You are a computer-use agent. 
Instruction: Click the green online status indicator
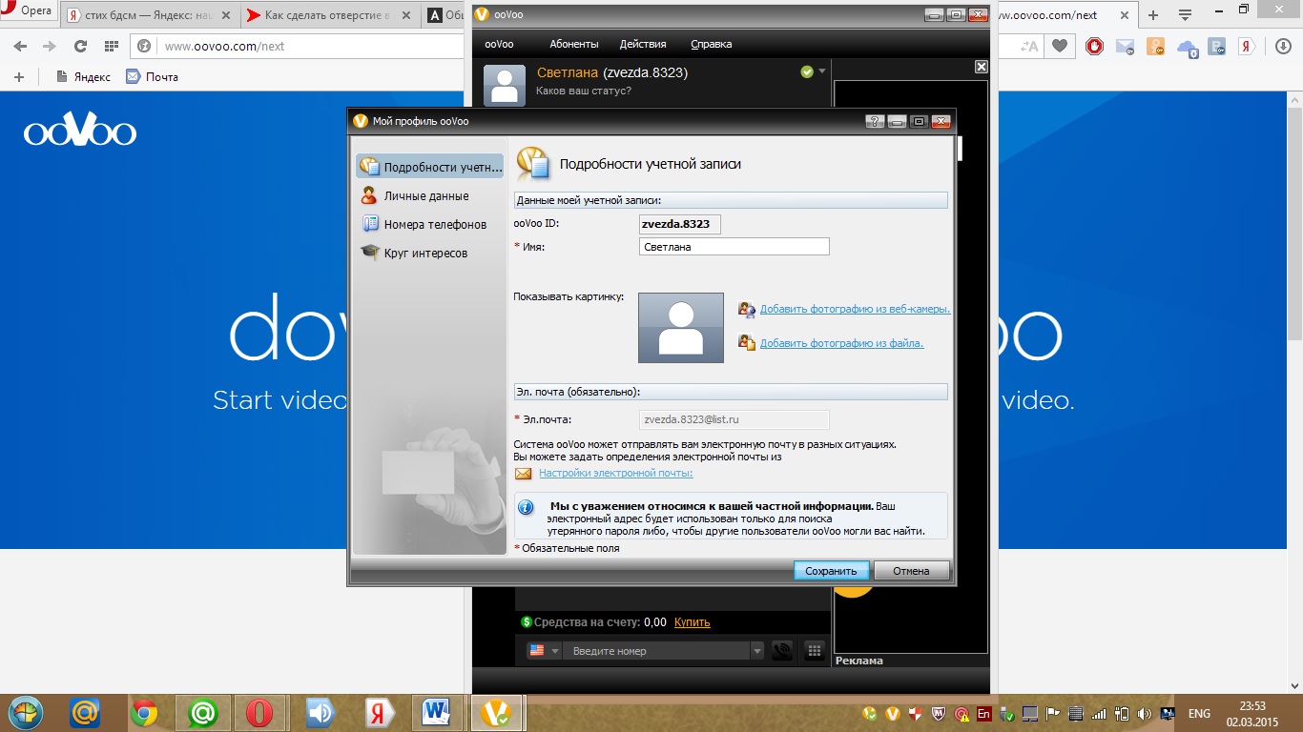pos(807,71)
